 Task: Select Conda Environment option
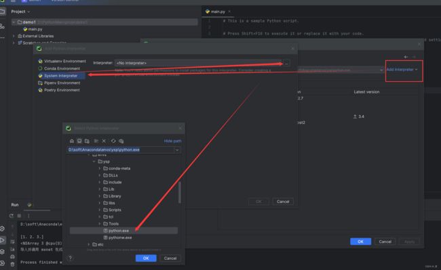click(x=59, y=68)
